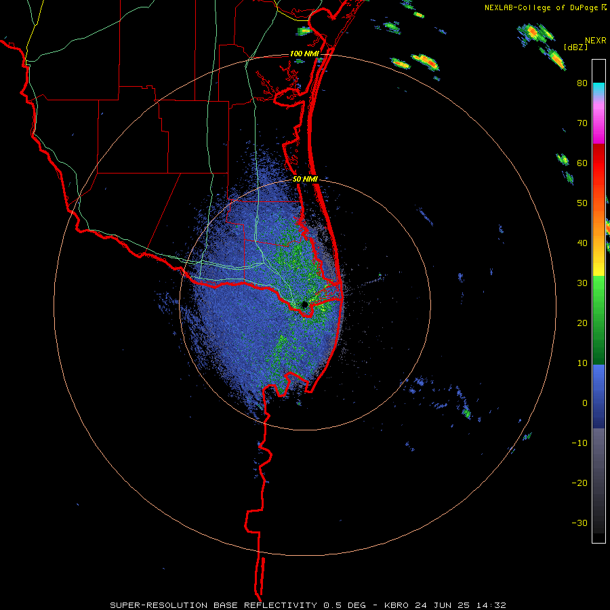Viewport: 610px width, 610px height.
Task: Click the -30 dBZ scale value
Action: point(579,523)
